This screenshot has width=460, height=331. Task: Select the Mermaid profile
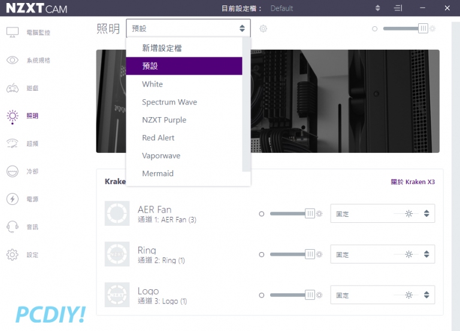coord(184,173)
